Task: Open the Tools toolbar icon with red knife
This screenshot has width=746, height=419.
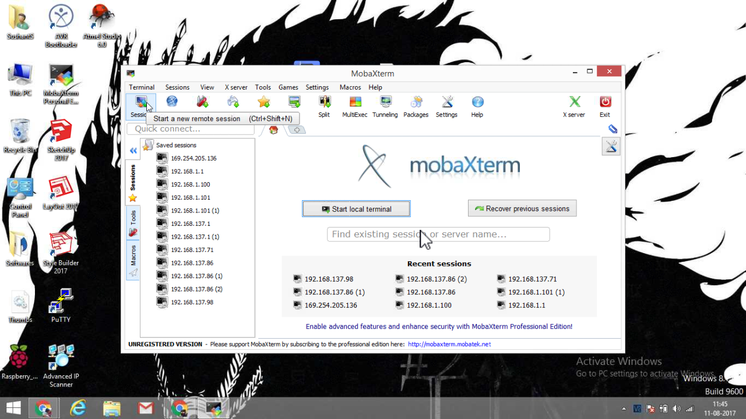Action: pyautogui.click(x=202, y=102)
